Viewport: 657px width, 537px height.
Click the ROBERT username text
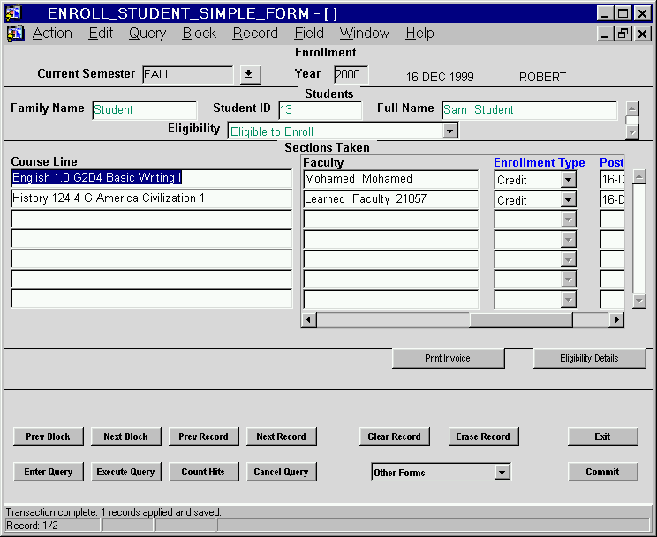[x=542, y=77]
